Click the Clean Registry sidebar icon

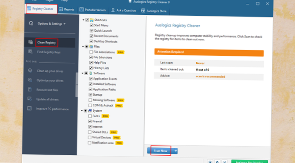(x=30, y=42)
